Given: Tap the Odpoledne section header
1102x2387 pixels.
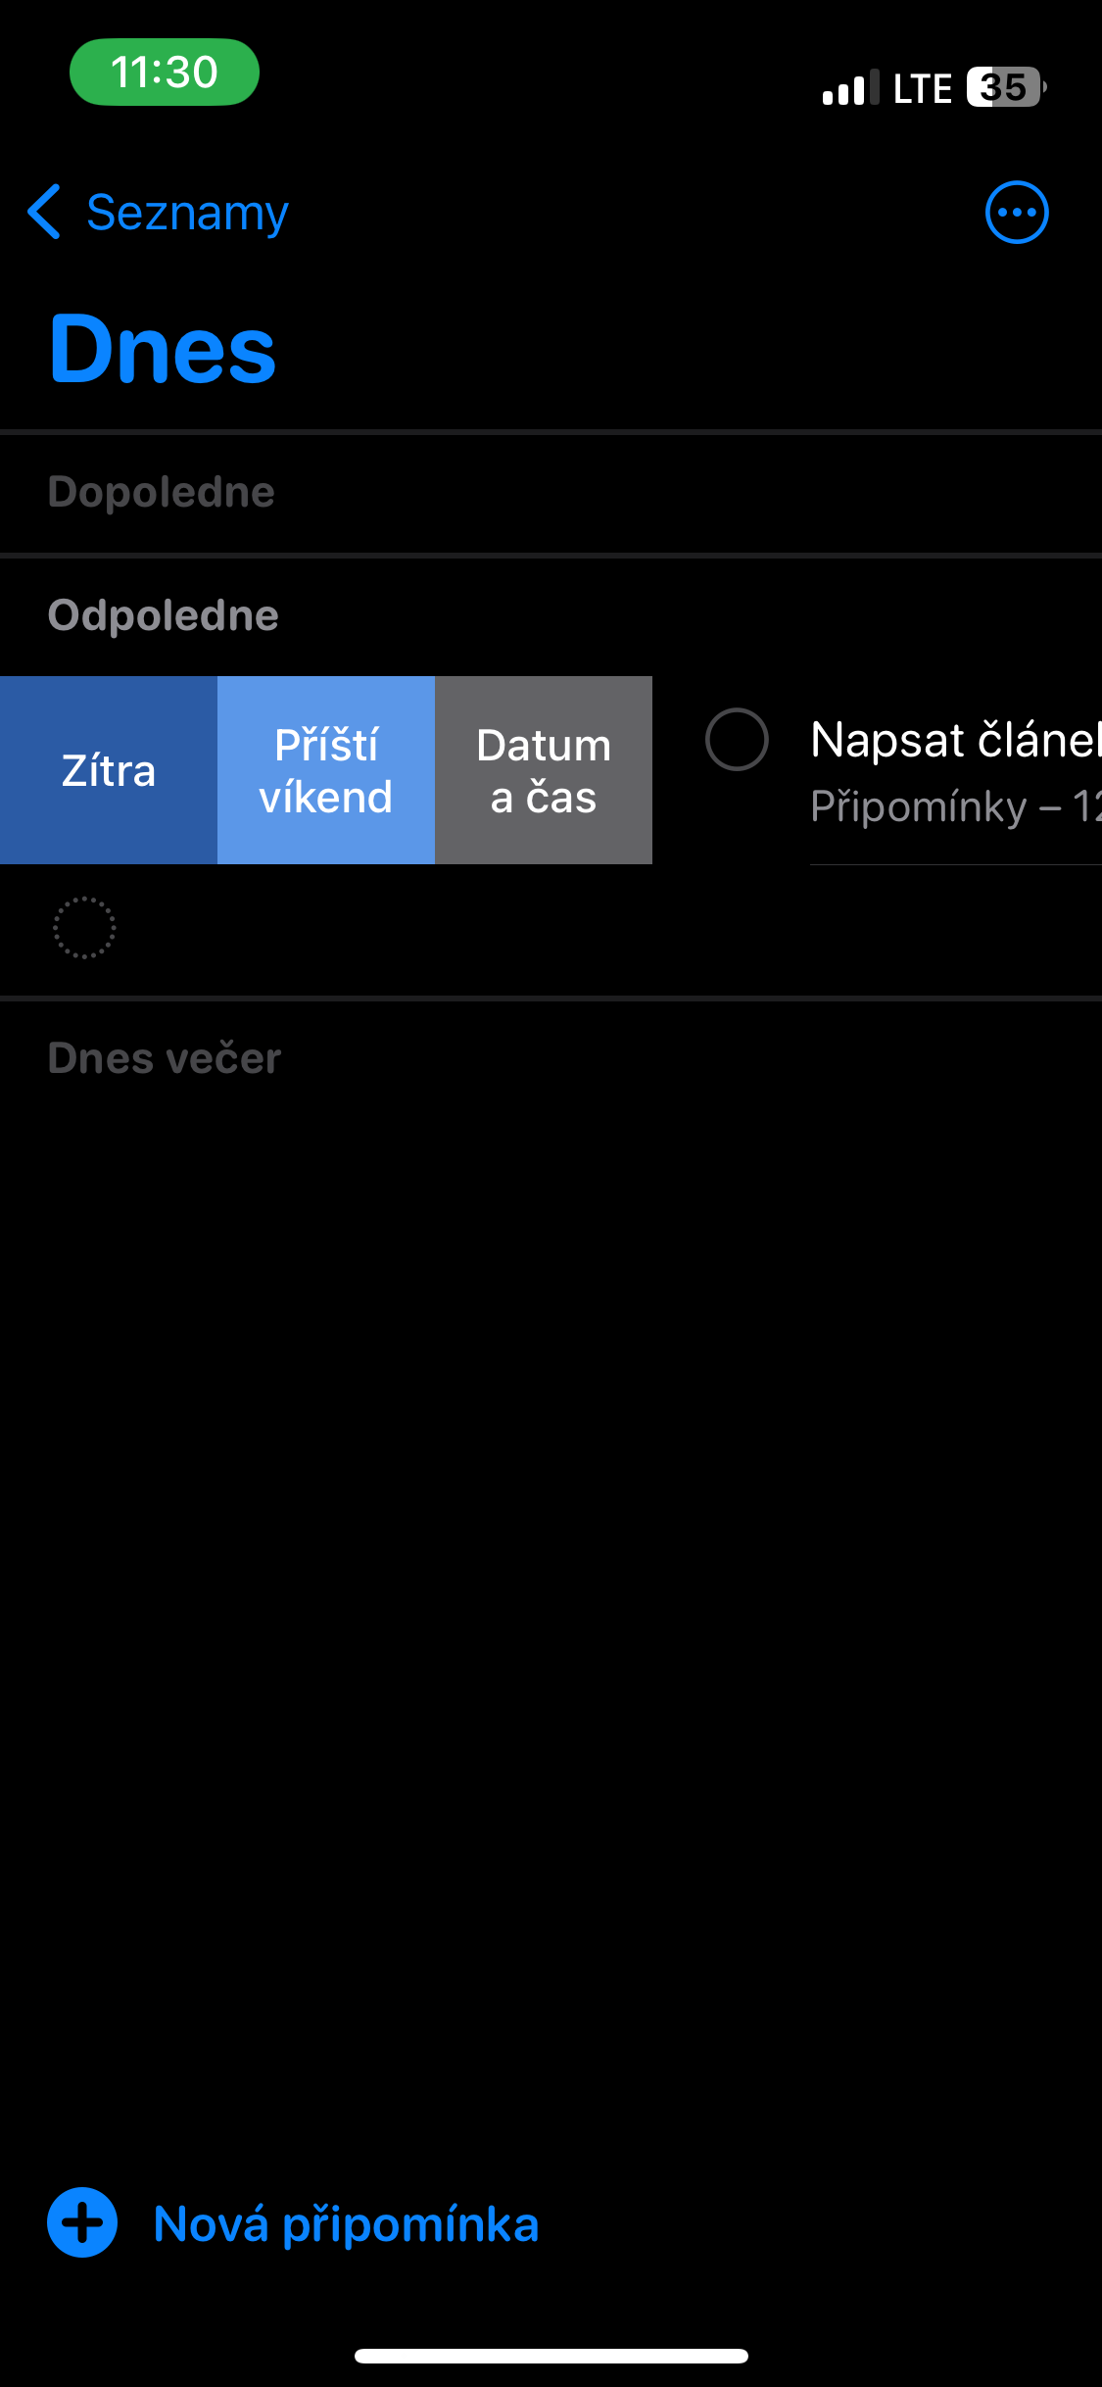Looking at the screenshot, I should click(164, 615).
